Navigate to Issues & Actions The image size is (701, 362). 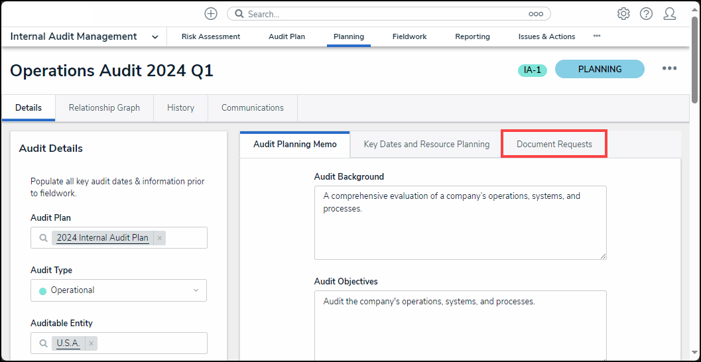coord(546,37)
